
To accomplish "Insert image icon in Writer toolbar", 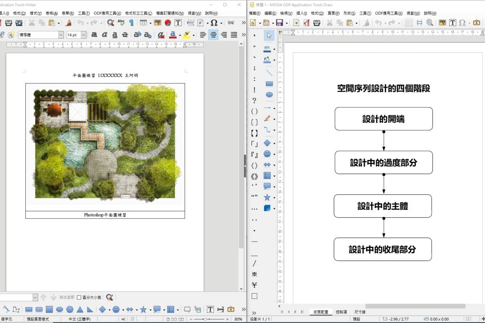I will pyautogui.click(x=158, y=23).
